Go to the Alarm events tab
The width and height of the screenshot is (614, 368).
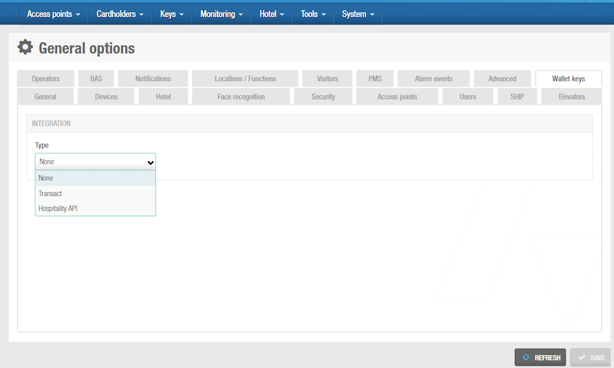pos(433,79)
